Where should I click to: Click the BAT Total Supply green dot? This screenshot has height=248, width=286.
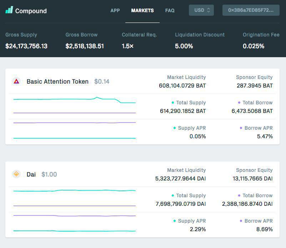[173, 103]
